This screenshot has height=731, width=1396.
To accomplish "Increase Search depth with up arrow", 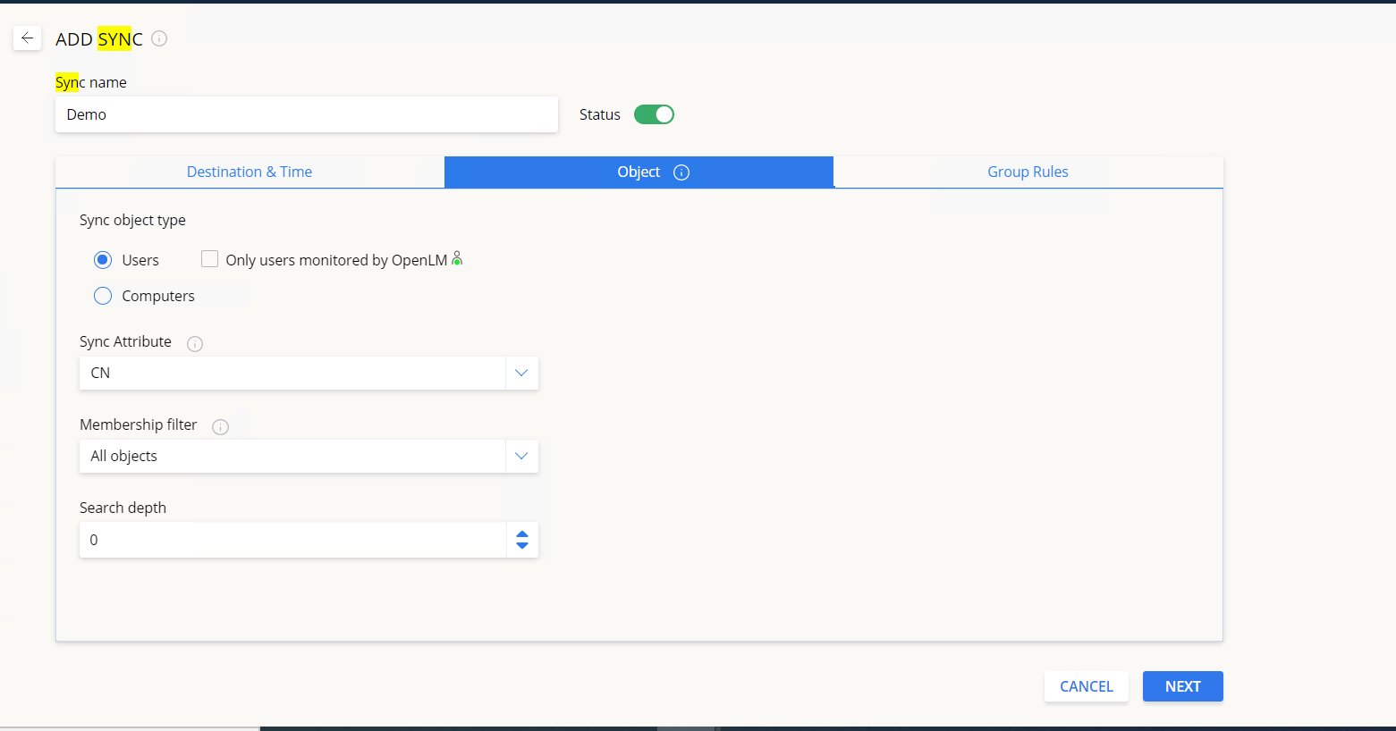I will tap(522, 534).
